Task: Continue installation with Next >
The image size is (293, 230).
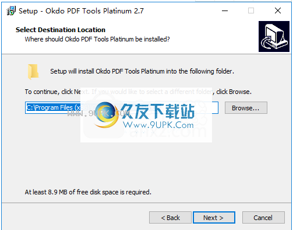Action: [214, 217]
